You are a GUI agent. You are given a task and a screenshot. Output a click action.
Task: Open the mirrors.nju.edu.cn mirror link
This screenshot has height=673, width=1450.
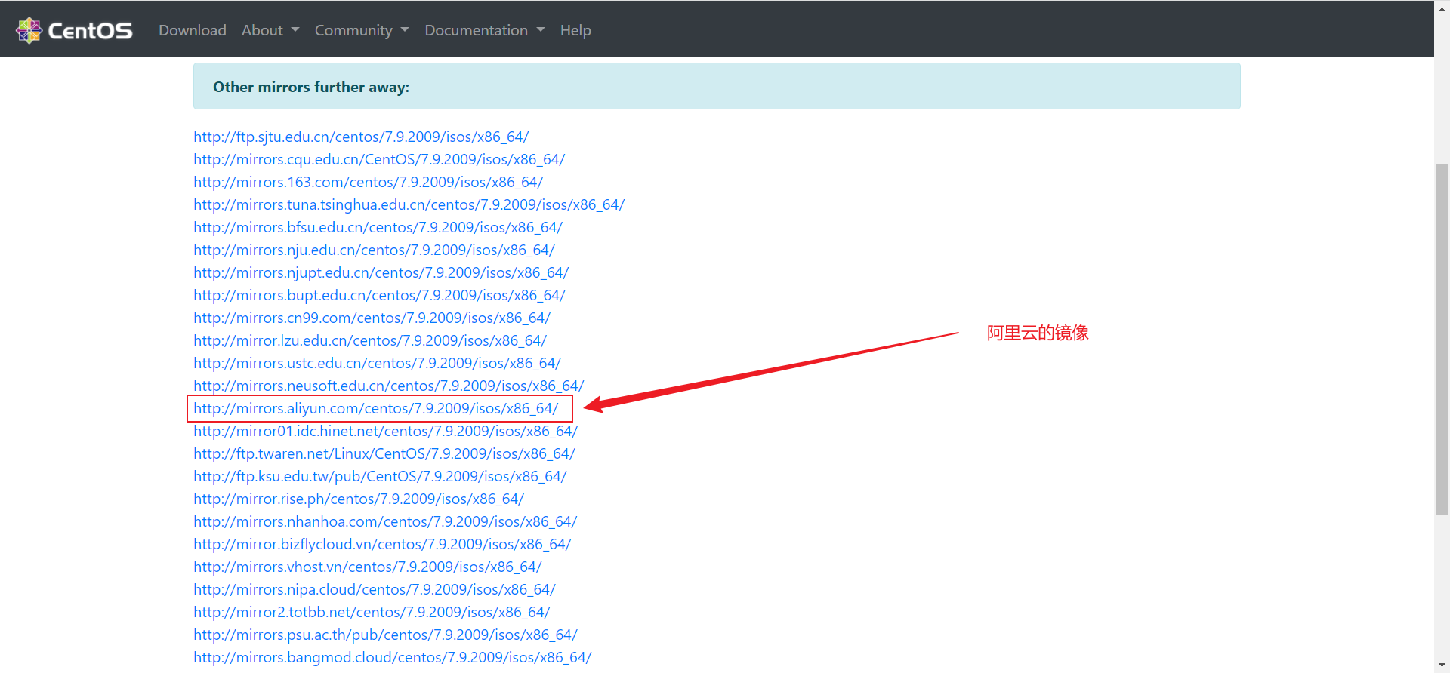coord(374,250)
